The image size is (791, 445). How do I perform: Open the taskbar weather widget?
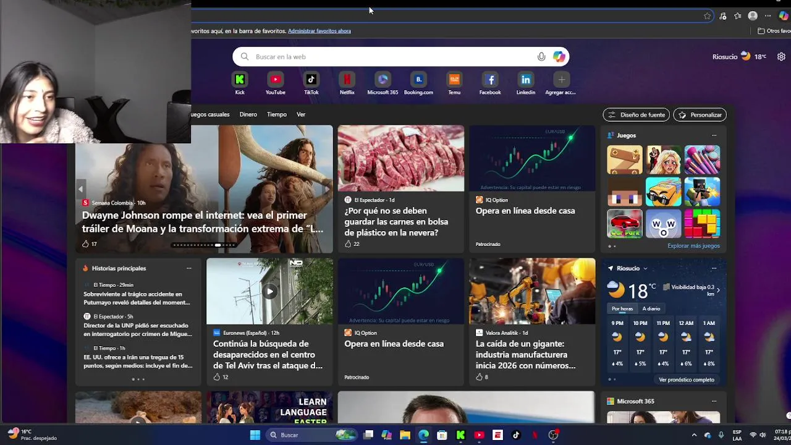pos(31,435)
